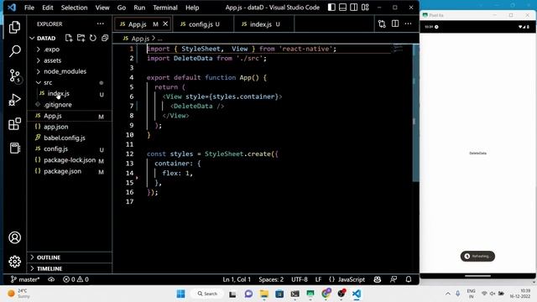Screen dimensions: 537x302
Task: Open editor More Actions ellipsis
Action: 409,23
